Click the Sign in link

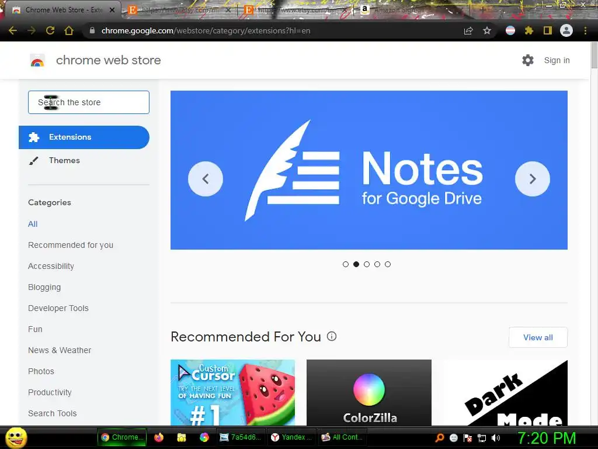click(x=557, y=60)
